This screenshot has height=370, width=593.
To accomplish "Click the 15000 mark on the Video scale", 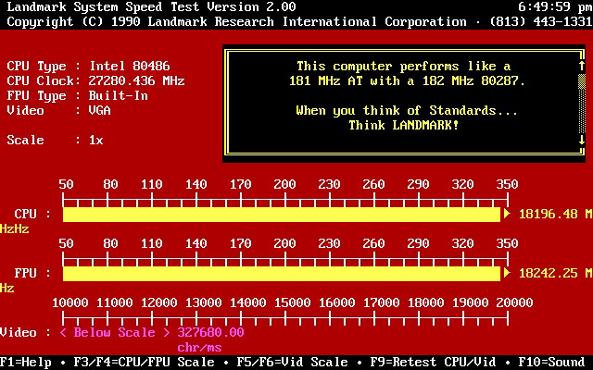I will pos(293,302).
